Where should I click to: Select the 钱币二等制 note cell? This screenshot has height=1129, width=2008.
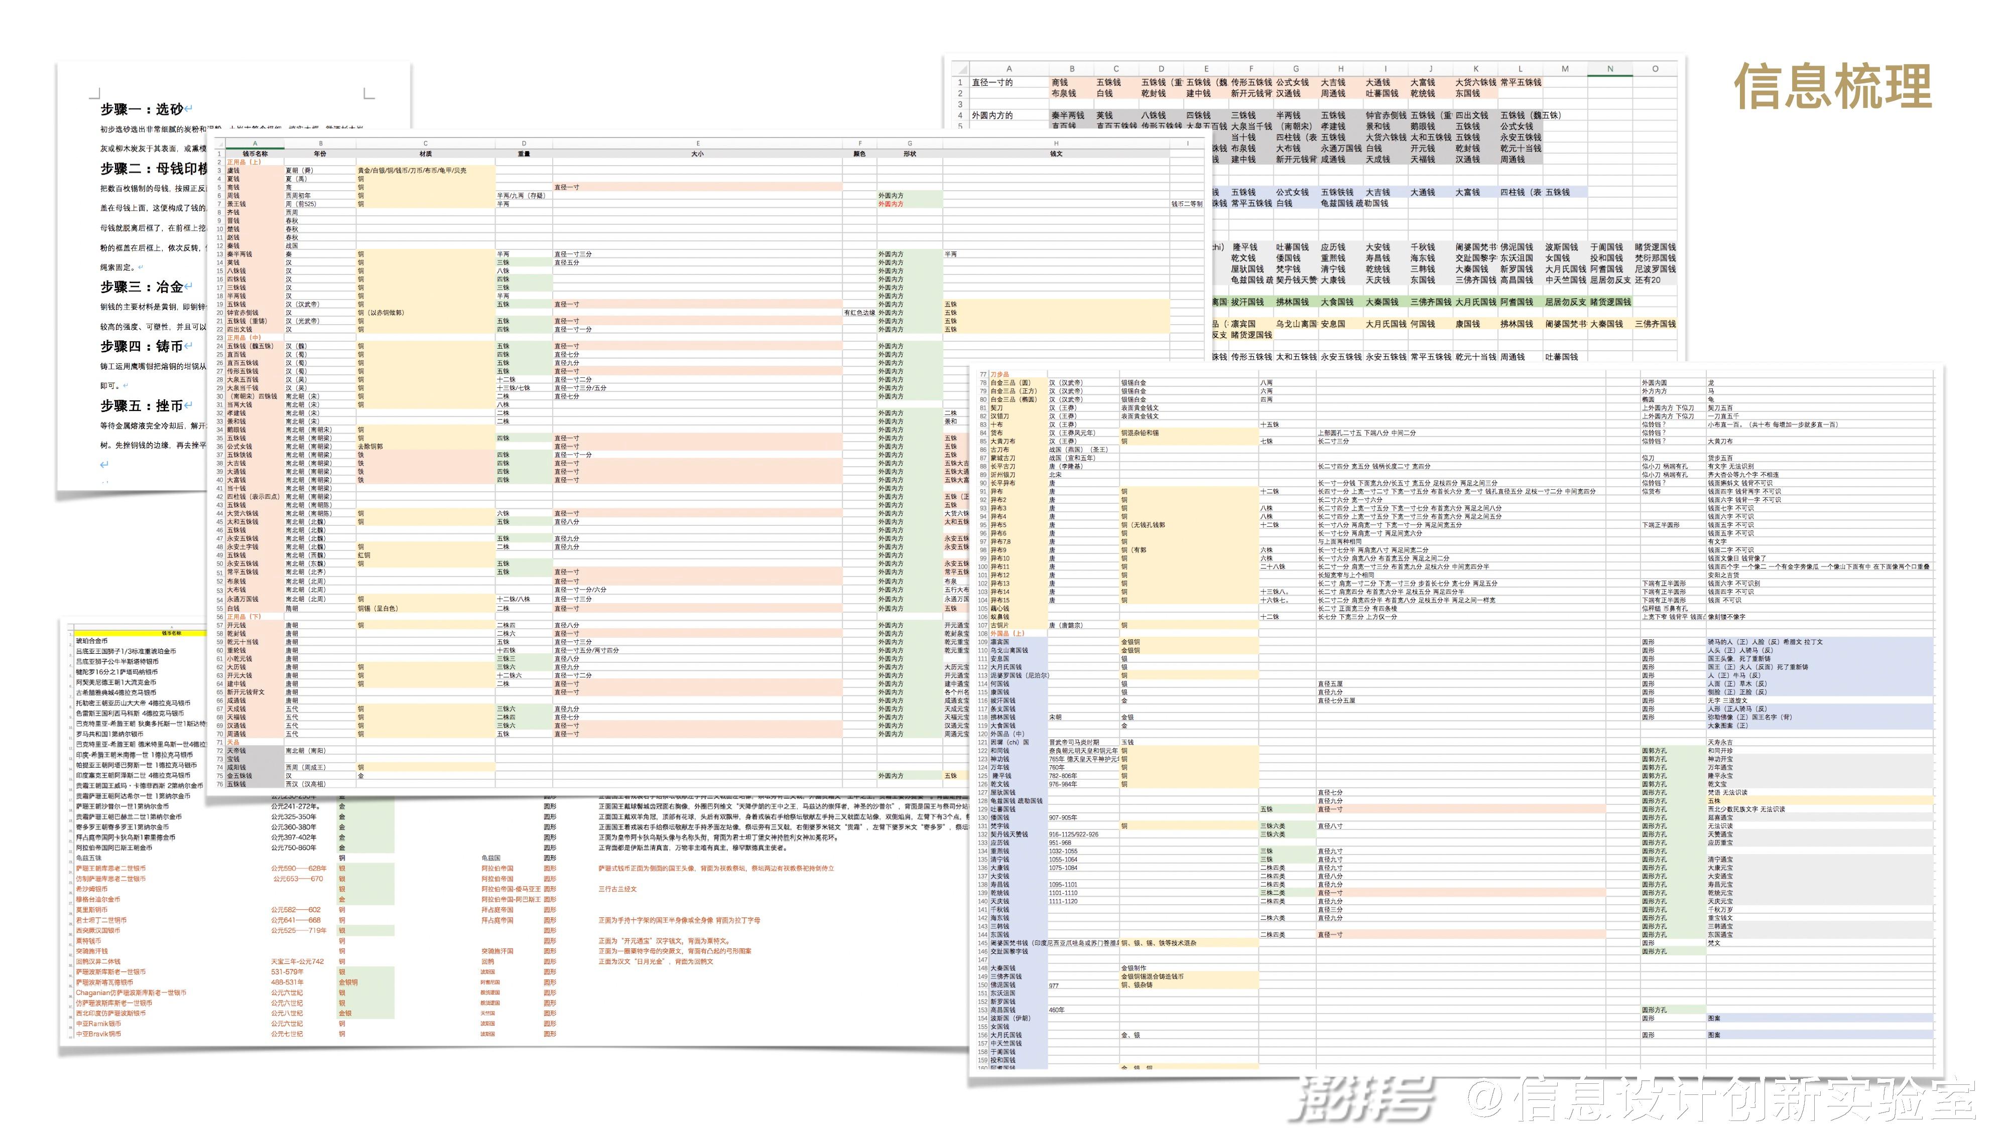coord(1186,204)
